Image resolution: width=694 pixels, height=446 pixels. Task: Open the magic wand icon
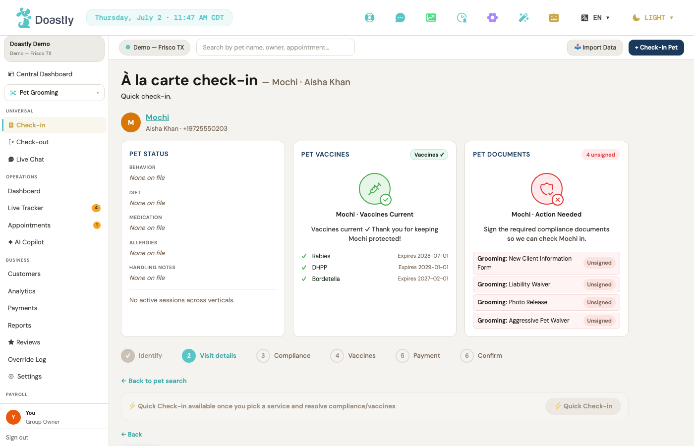[523, 18]
